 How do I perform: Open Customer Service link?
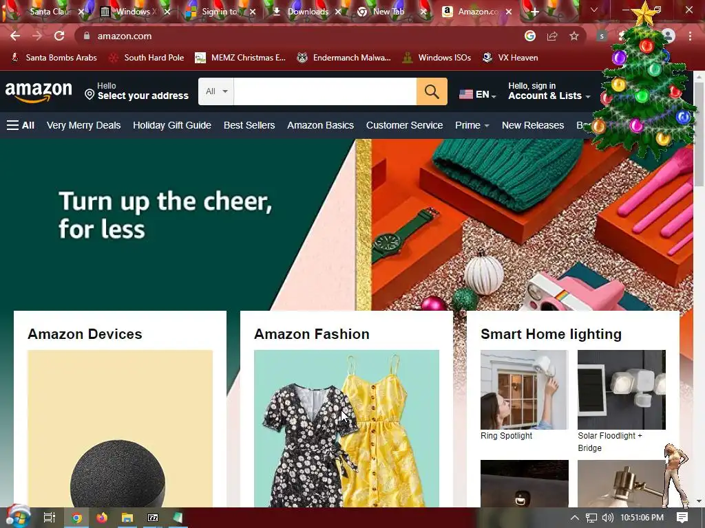404,125
